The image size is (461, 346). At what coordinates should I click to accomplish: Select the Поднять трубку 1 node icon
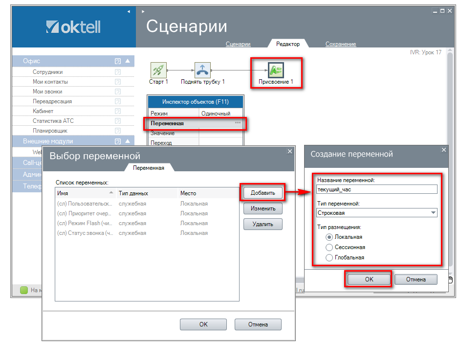click(202, 69)
